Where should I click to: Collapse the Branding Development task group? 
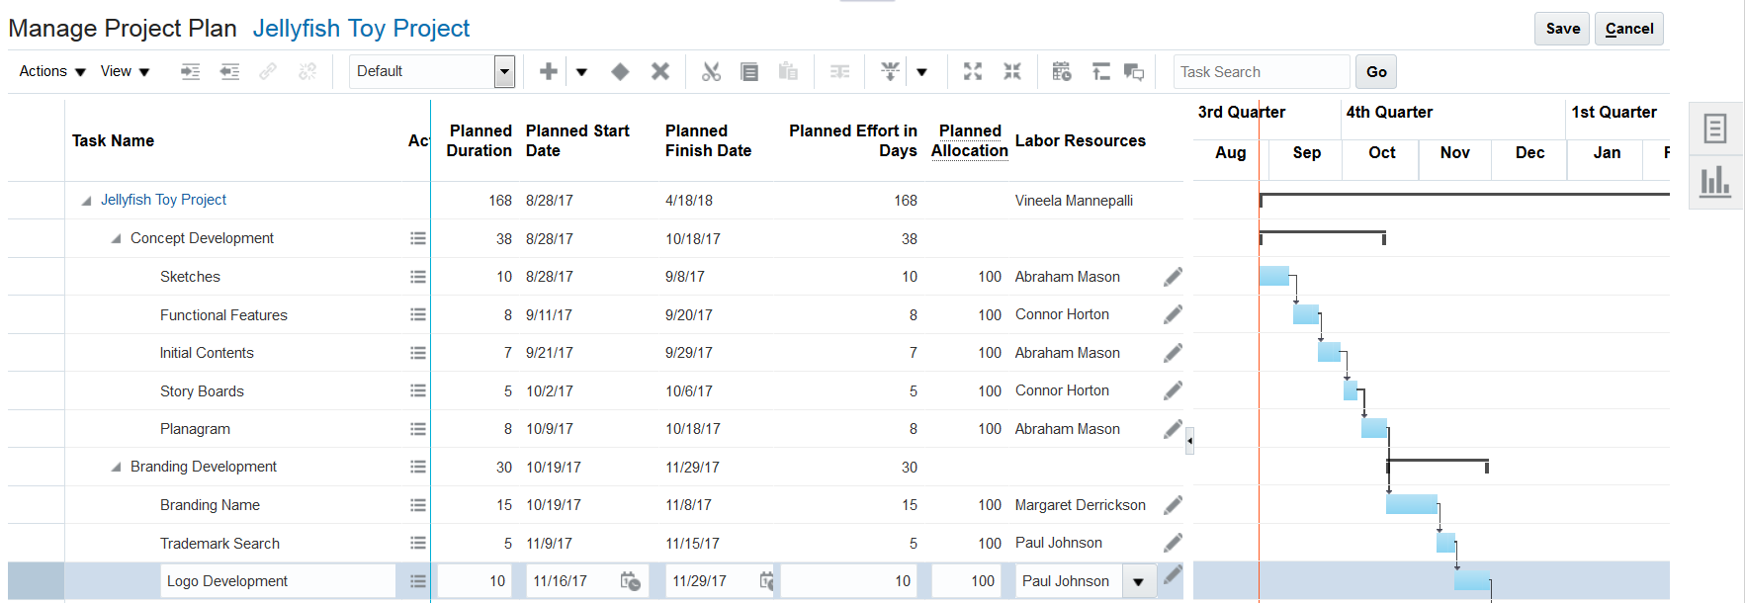click(117, 467)
